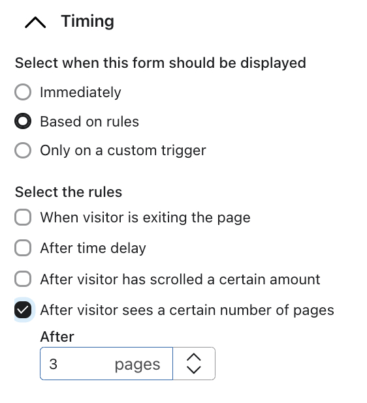Click the pages unit text inside the field
Viewport: 367px width, 403px height.
137,365
